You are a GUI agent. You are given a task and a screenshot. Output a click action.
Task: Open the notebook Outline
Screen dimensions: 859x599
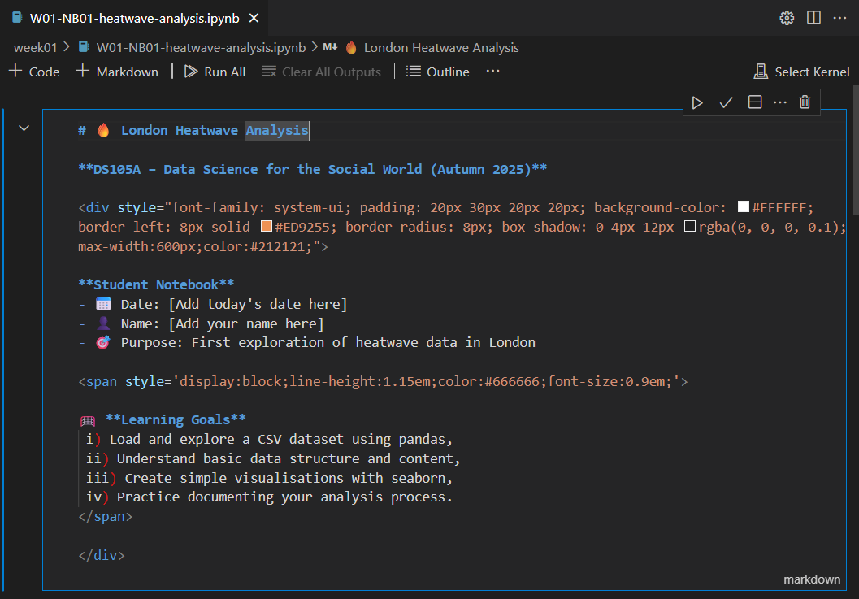(438, 72)
